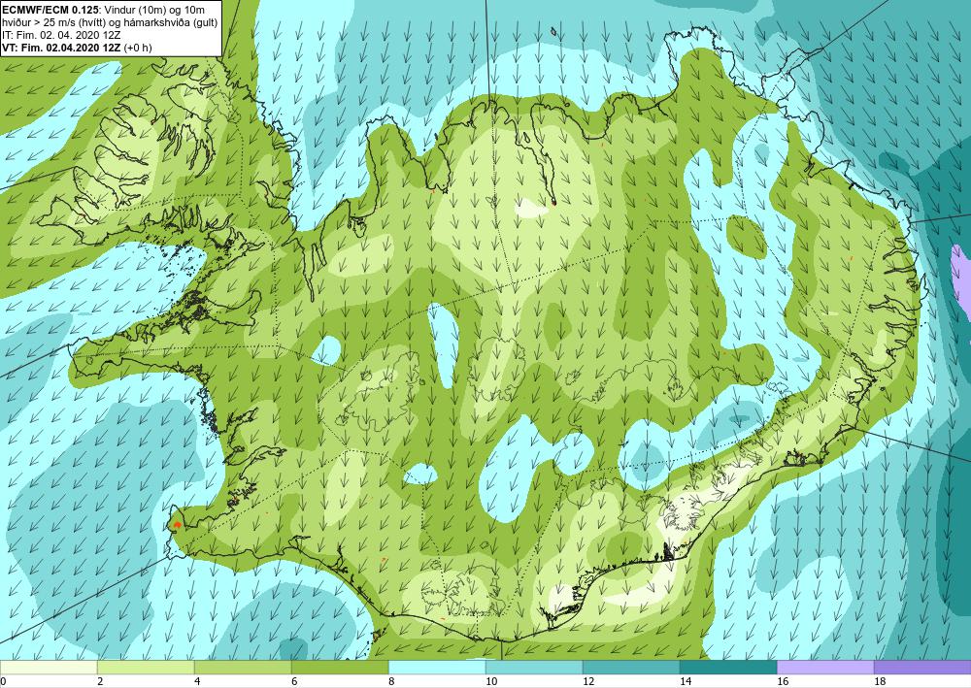Click the 12–14 m/s teal legend swatch
The width and height of the screenshot is (971, 688).
click(631, 668)
